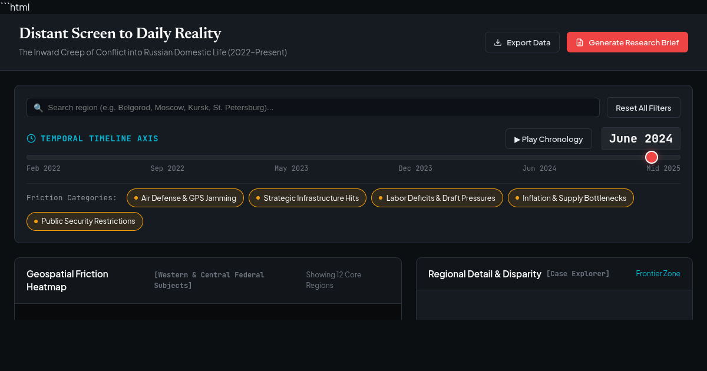Click the Friction Categories label
The width and height of the screenshot is (707, 371).
(x=72, y=198)
